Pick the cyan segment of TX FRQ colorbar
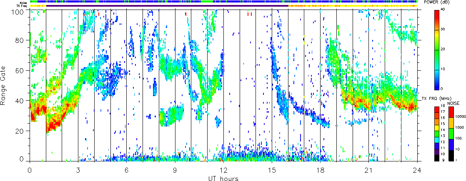This screenshot has width=466, height=181. pos(437,140)
